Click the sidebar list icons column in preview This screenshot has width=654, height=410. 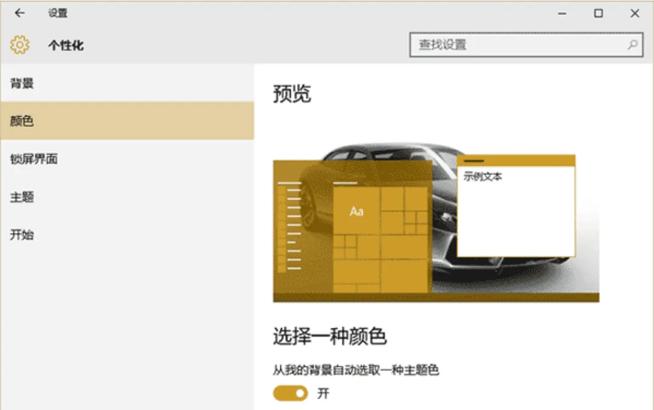[x=291, y=224]
